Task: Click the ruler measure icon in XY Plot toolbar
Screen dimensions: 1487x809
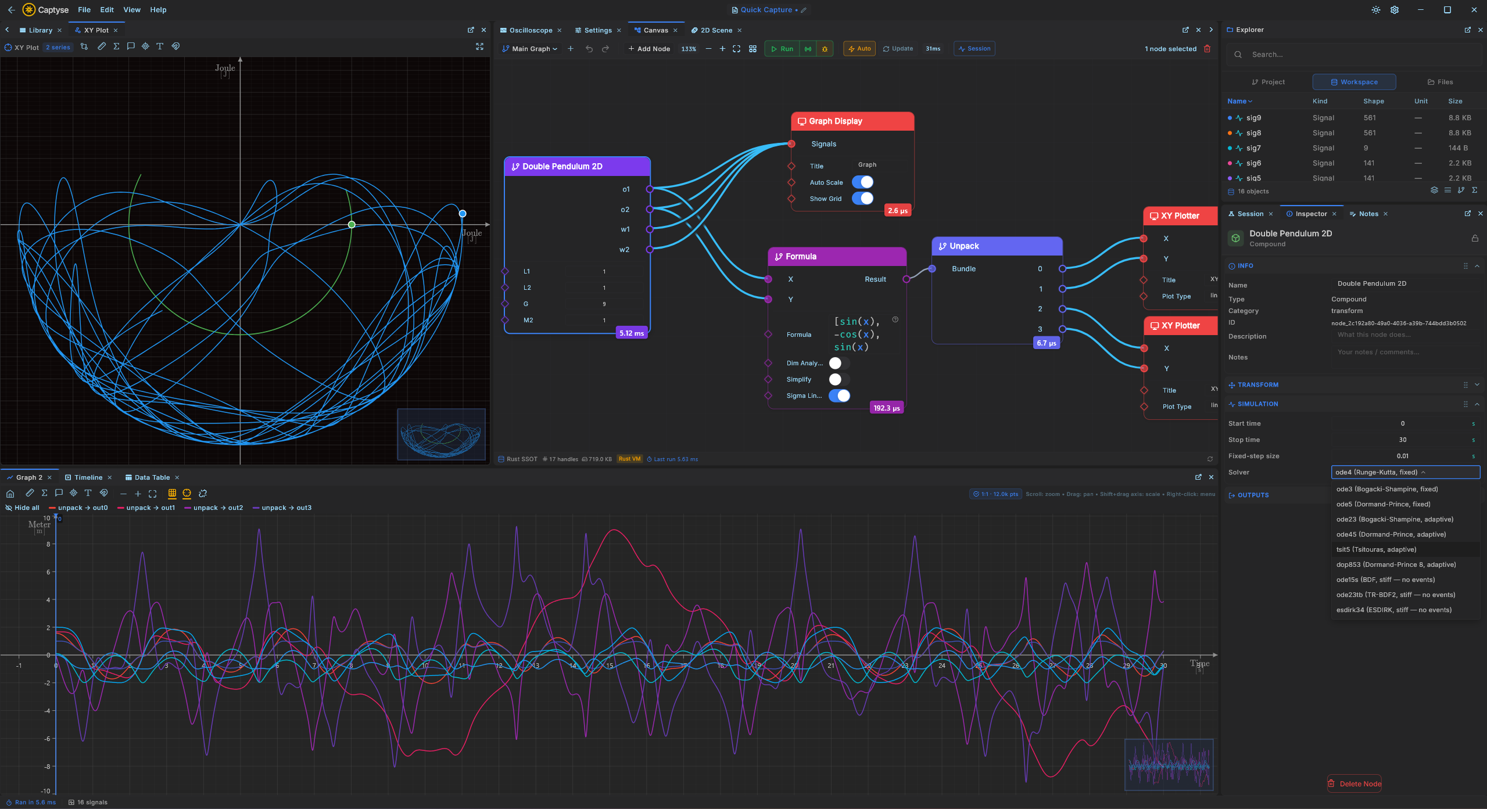Action: point(102,46)
